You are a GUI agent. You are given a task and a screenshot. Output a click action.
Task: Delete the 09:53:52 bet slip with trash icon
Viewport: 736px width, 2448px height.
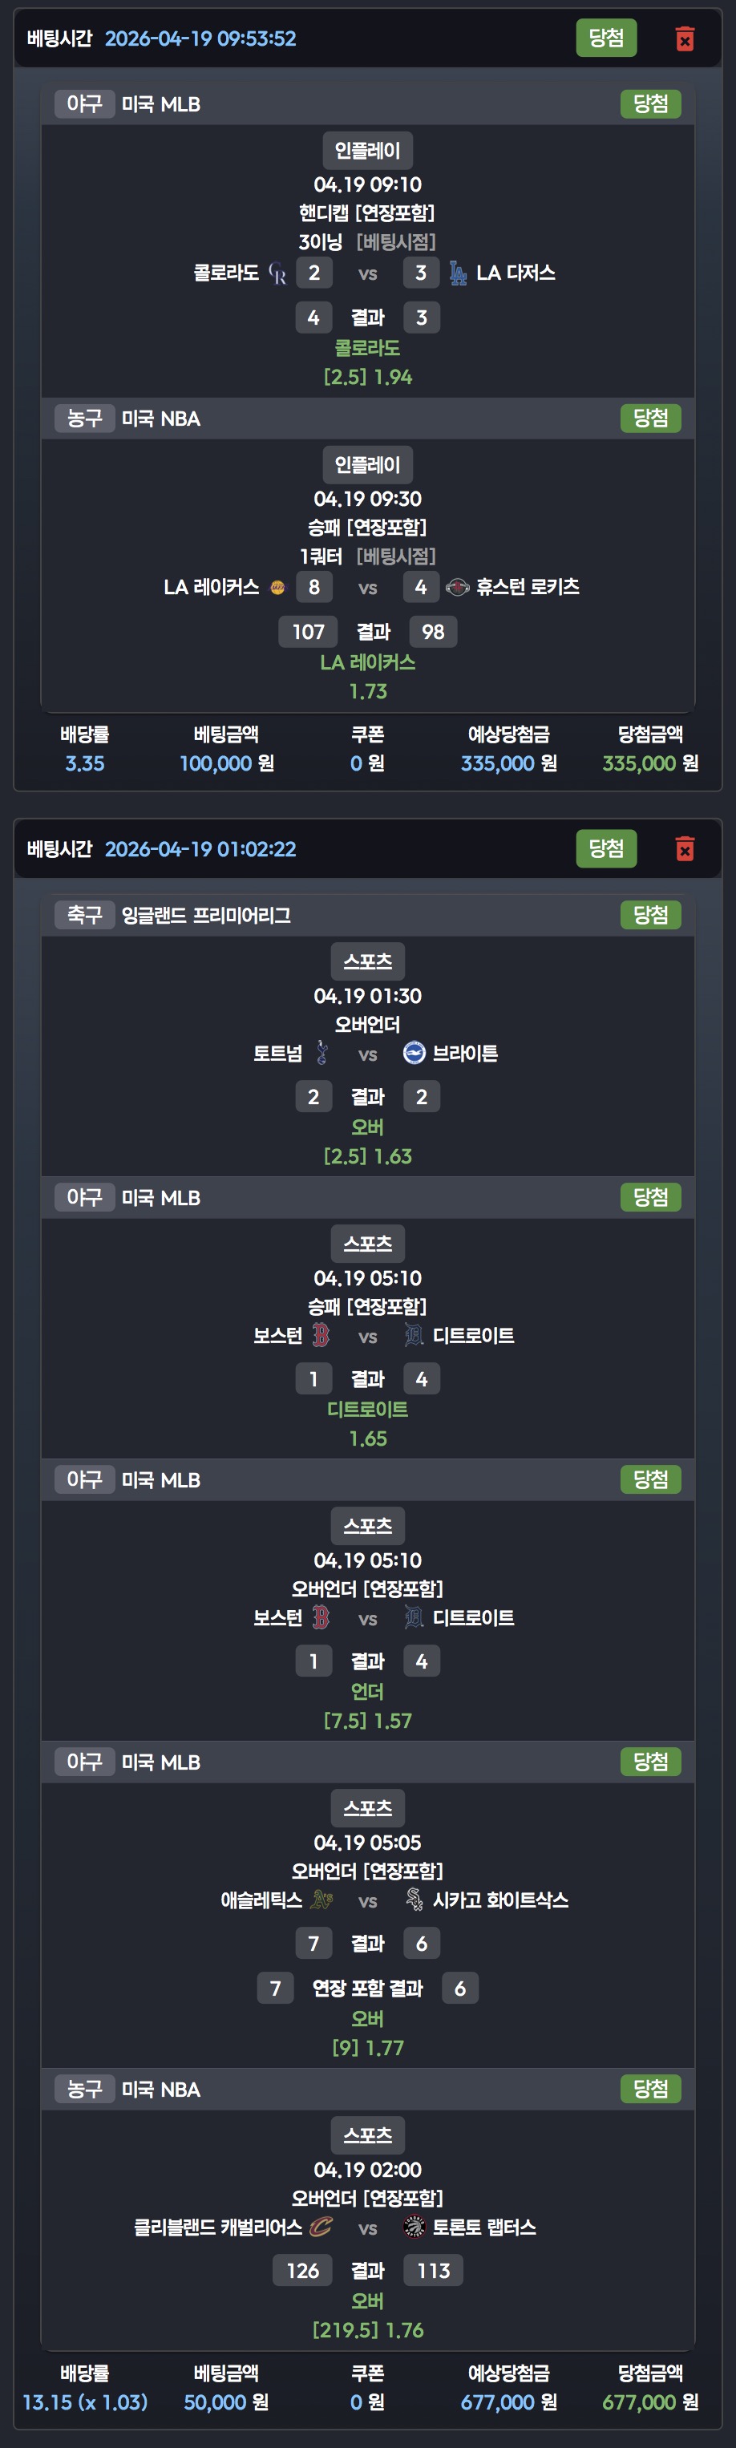(x=684, y=39)
